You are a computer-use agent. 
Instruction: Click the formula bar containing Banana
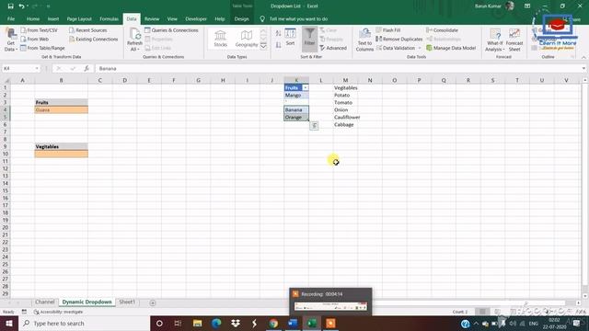point(338,68)
